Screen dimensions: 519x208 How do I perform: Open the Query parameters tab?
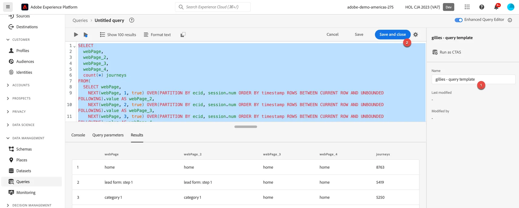point(108,135)
